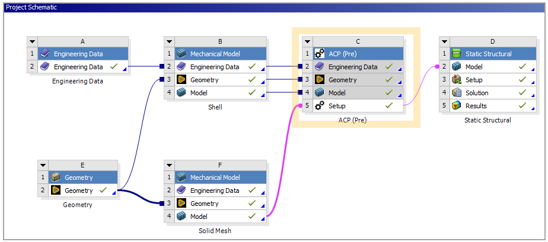Click the checkmark on system E Geometry cell
548x242 pixels.
(x=103, y=191)
